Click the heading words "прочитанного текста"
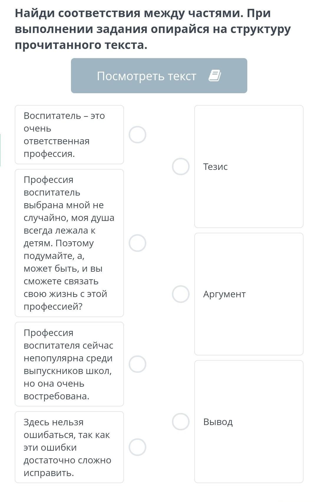 point(81,45)
